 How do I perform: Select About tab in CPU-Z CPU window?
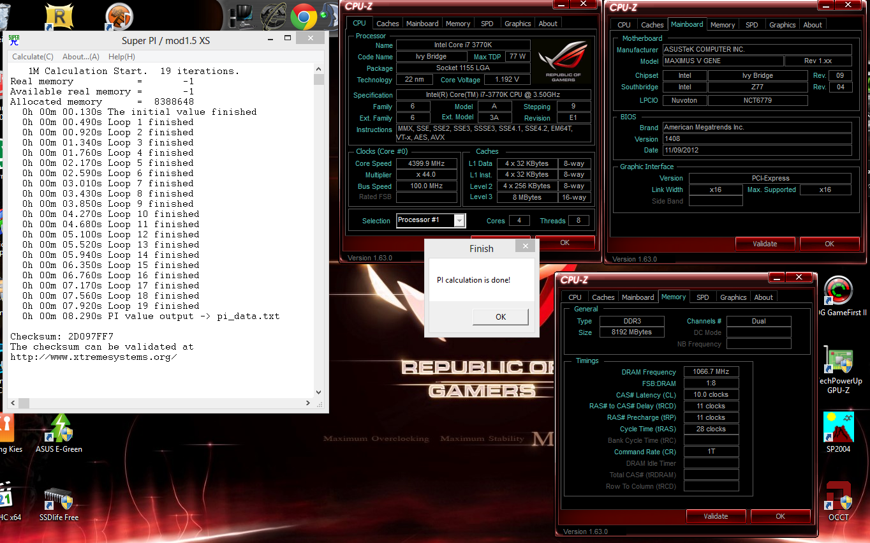[x=548, y=24]
